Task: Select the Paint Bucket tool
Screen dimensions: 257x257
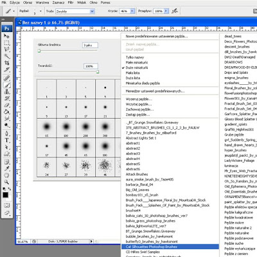Action: pos(6,112)
